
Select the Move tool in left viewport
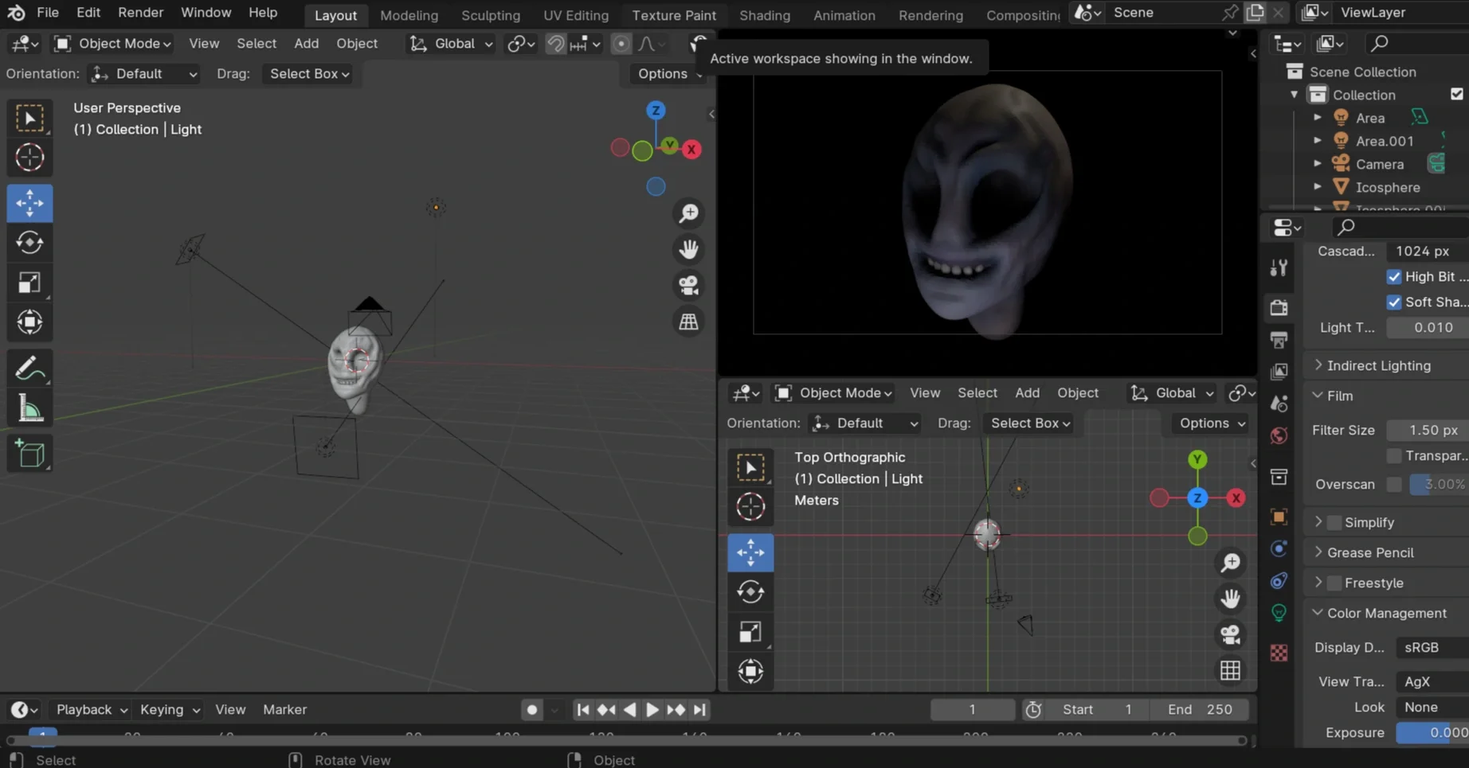point(29,203)
